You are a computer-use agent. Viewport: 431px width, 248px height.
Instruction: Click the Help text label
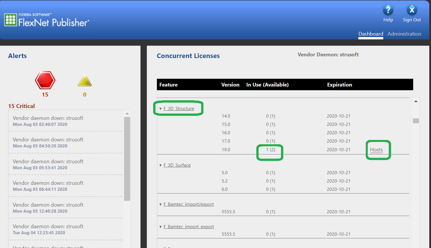coord(388,20)
